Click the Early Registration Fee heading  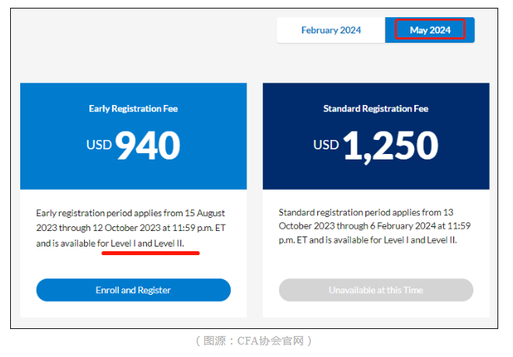tap(133, 109)
